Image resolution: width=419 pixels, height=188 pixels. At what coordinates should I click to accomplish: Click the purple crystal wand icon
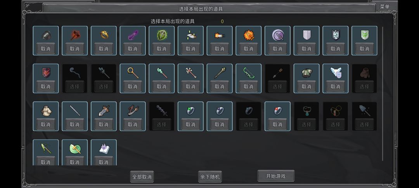point(133,35)
